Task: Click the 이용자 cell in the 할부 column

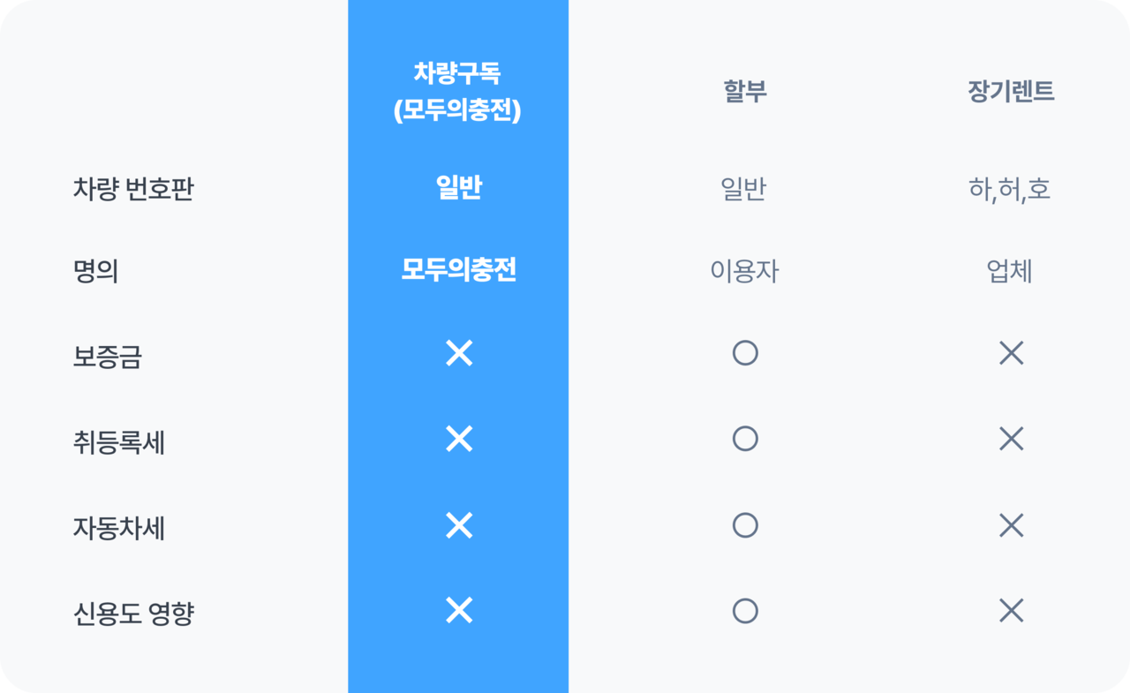Action: coord(744,271)
